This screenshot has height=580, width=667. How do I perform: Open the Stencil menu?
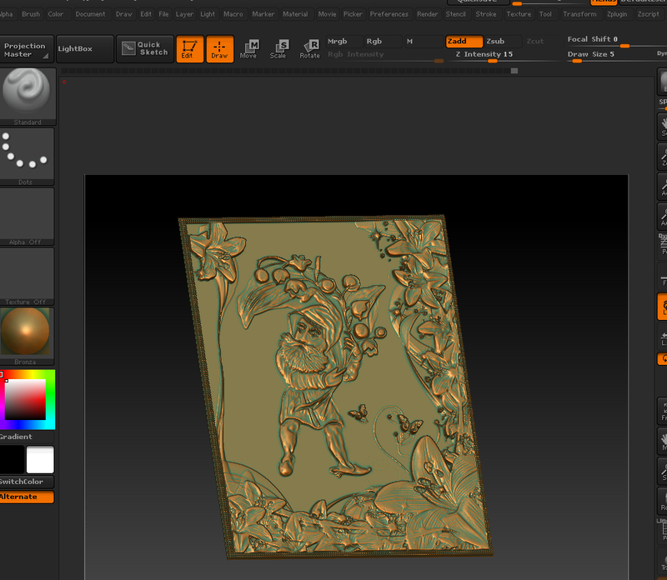[x=455, y=14]
